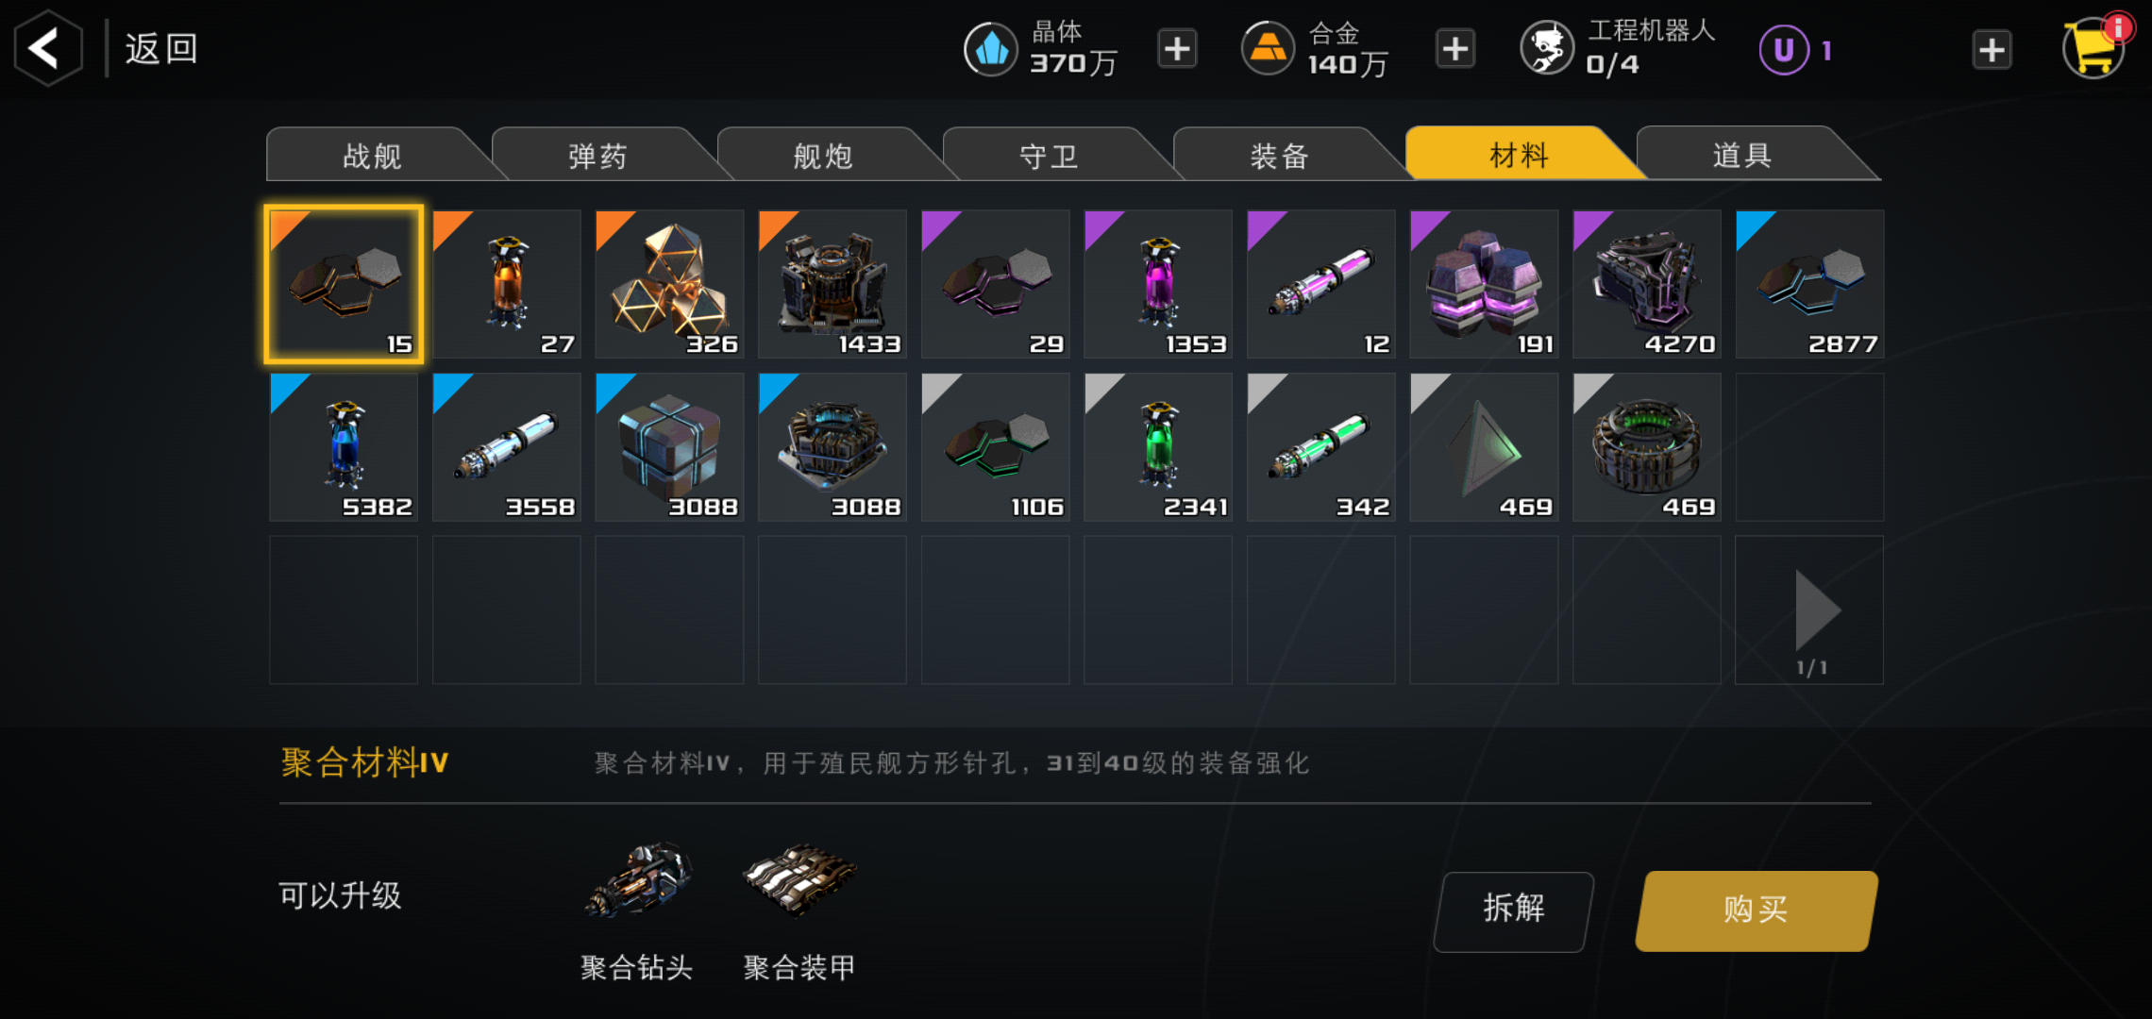The width and height of the screenshot is (2152, 1019).
Task: Click the 拆解 button
Action: click(1514, 910)
